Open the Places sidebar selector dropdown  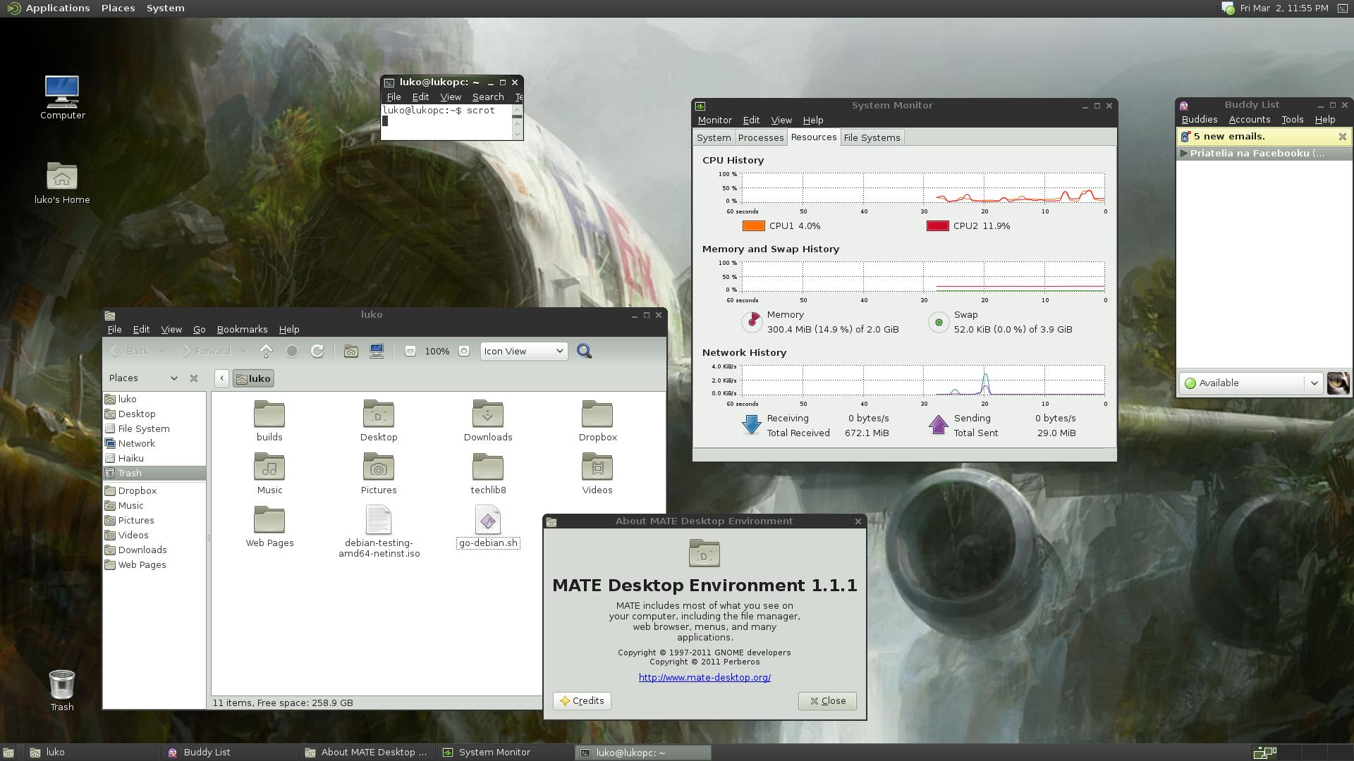[144, 378]
